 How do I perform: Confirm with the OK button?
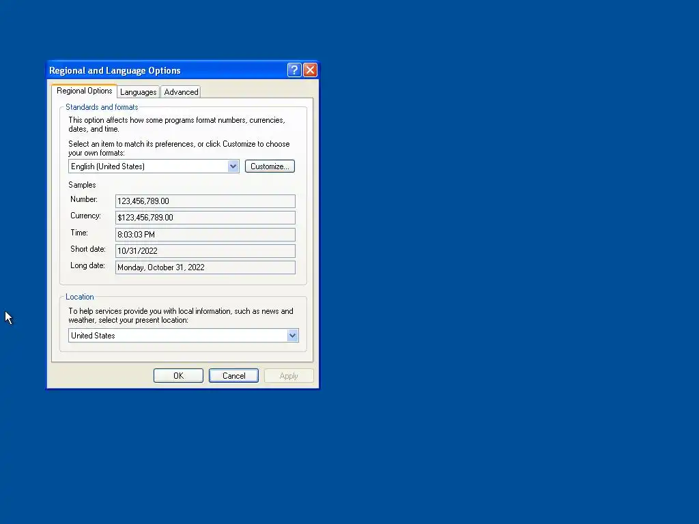click(178, 376)
